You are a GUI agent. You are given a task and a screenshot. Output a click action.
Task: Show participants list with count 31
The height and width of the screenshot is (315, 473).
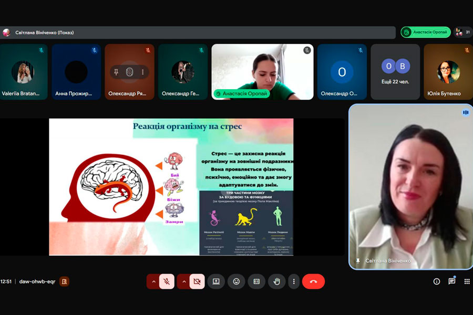(x=463, y=32)
